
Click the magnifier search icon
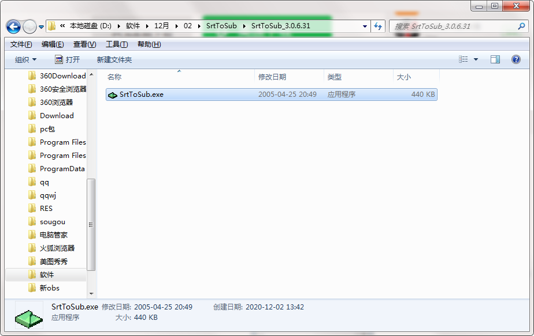coord(521,26)
